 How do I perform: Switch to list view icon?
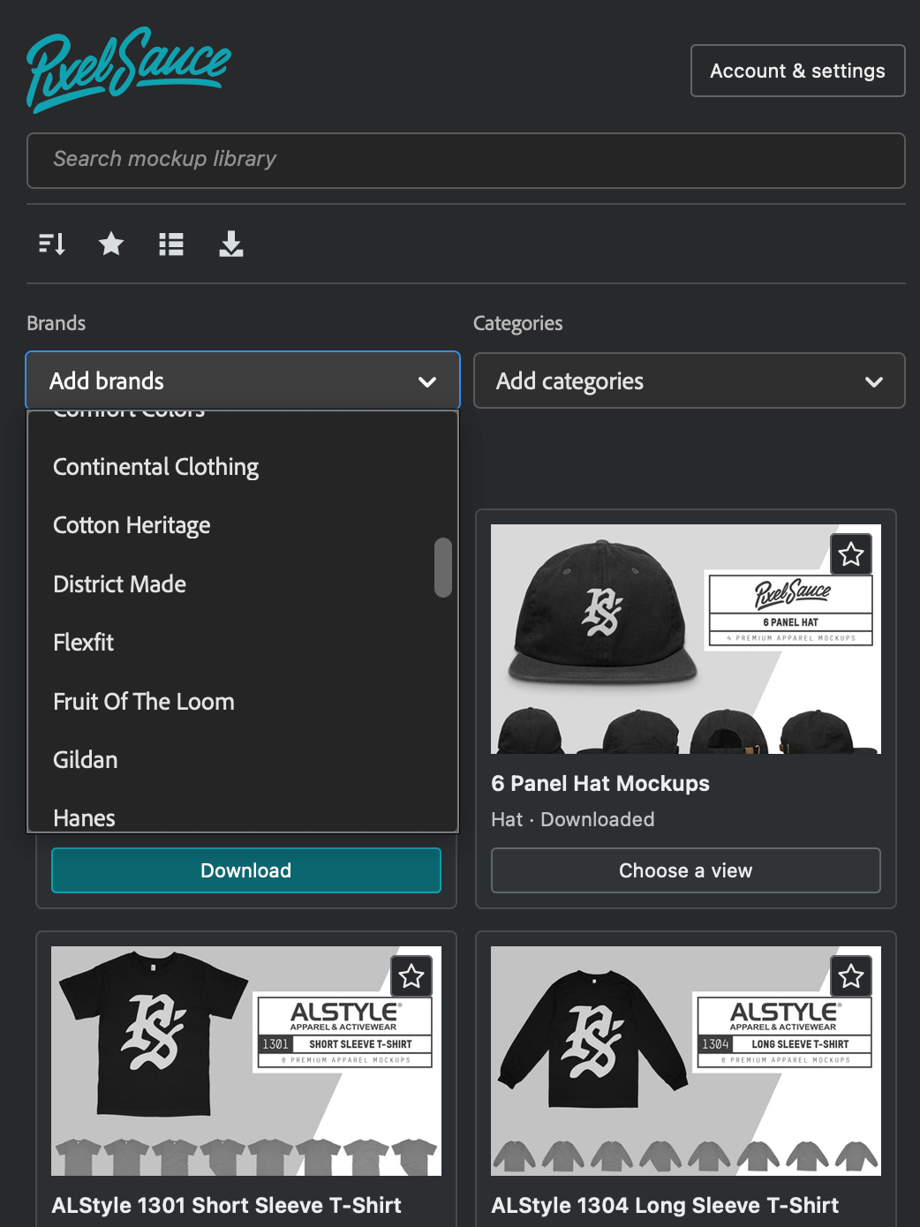pyautogui.click(x=171, y=244)
